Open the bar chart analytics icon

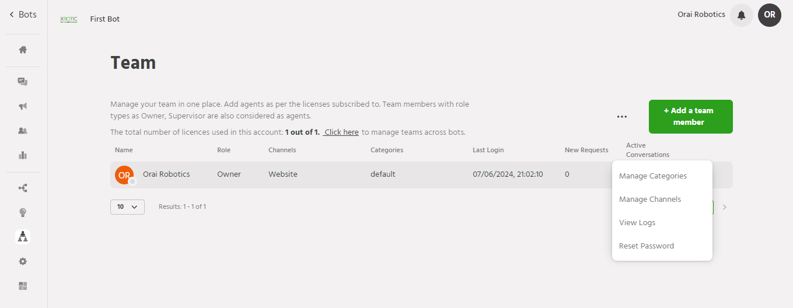23,155
